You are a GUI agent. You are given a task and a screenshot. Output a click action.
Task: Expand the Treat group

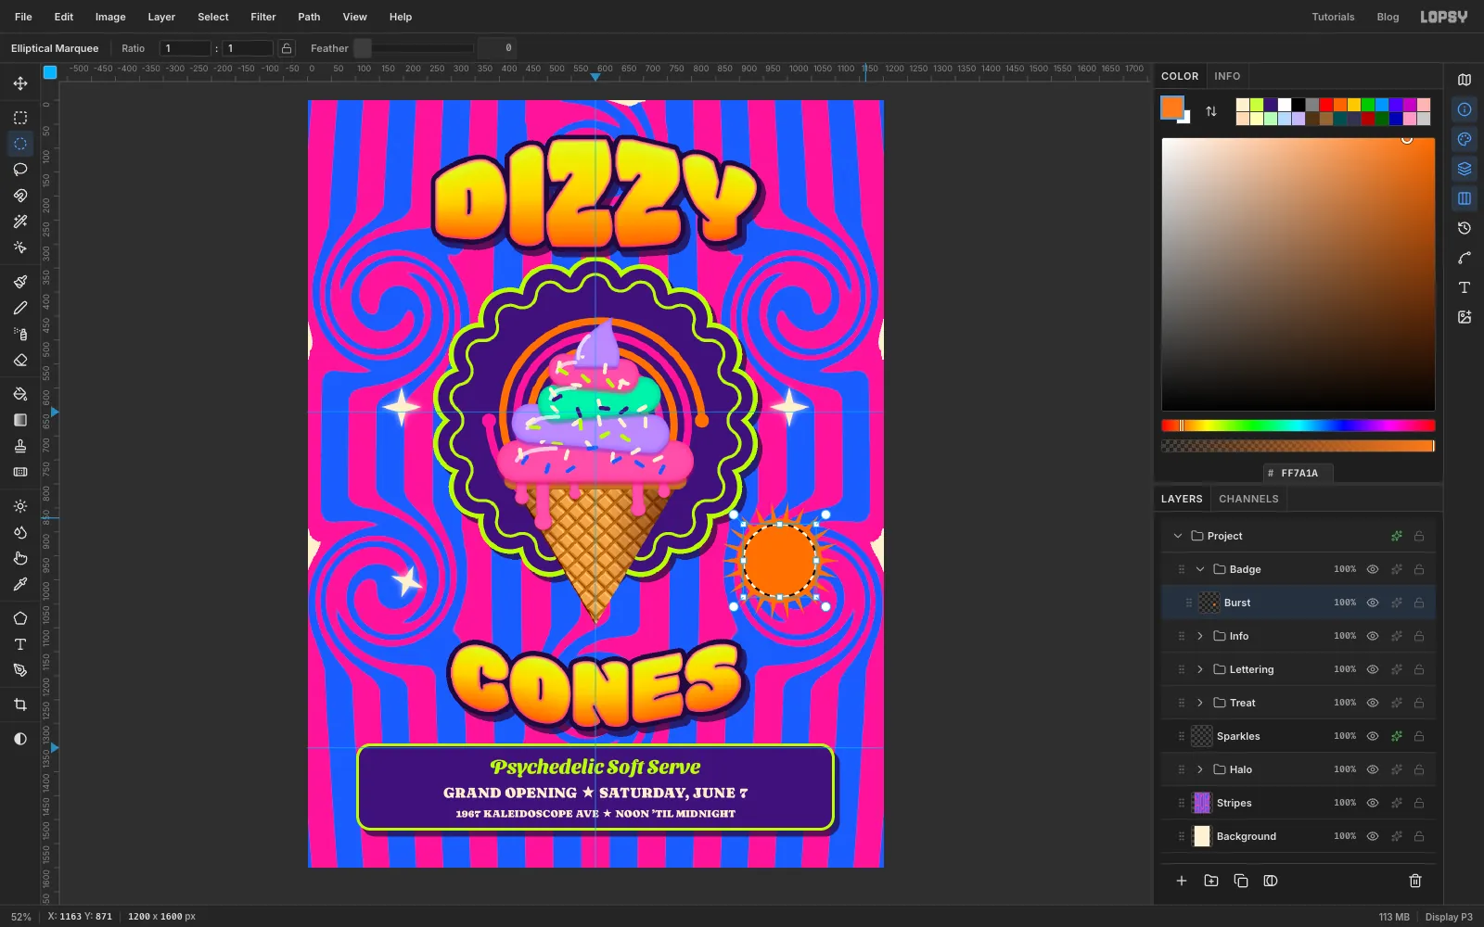click(x=1200, y=703)
